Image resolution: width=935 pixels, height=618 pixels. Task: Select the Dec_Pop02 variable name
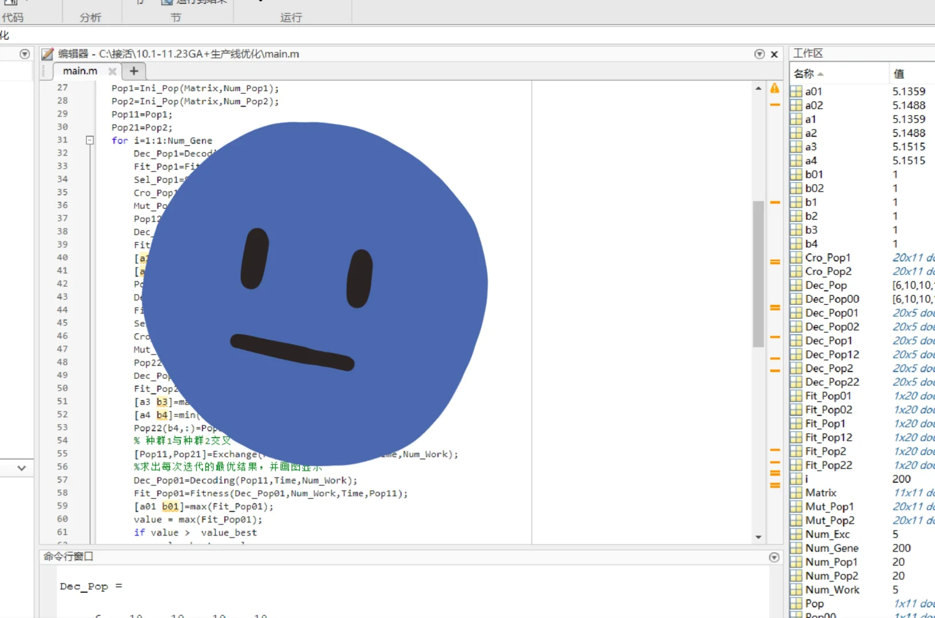[832, 327]
